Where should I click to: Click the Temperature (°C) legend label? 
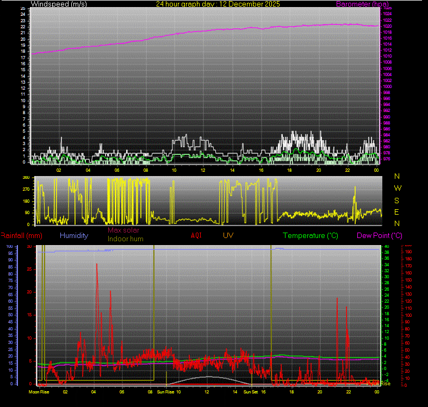point(311,236)
